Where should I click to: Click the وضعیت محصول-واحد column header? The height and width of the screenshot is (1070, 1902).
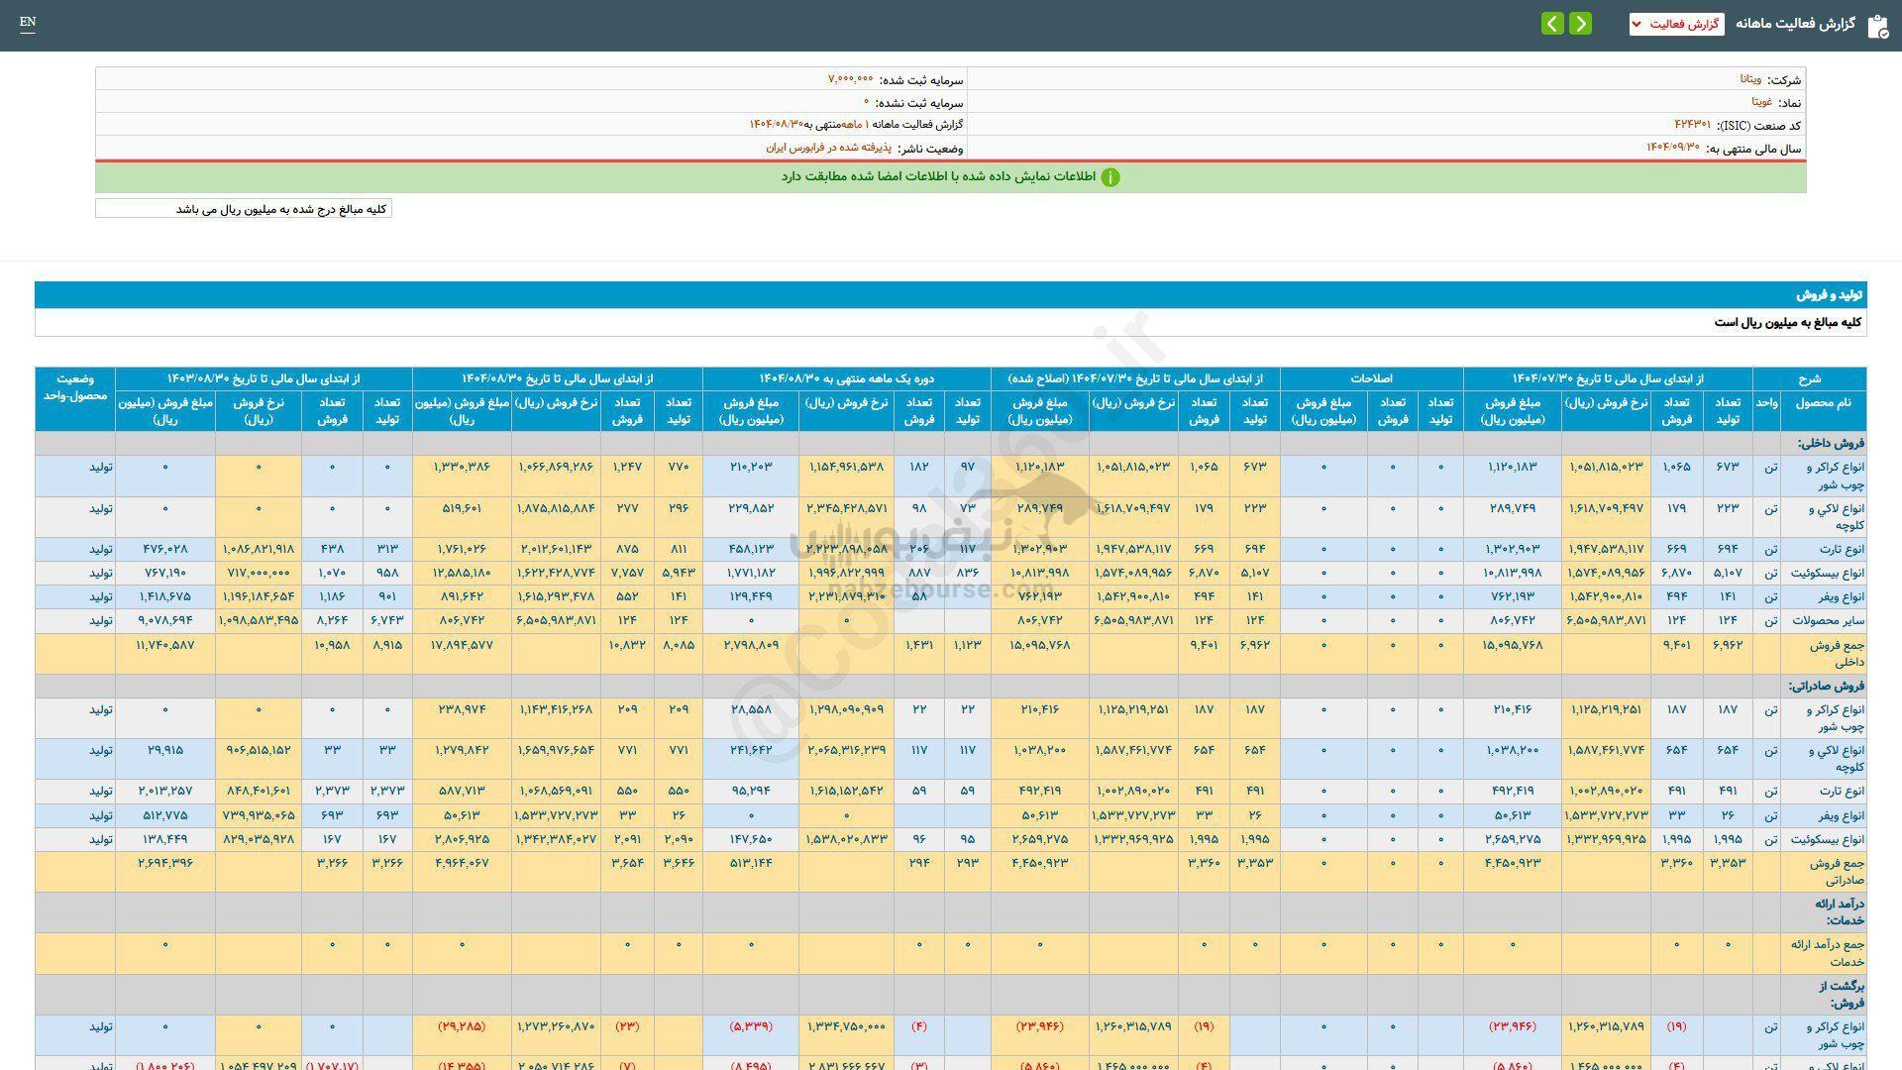(x=75, y=387)
